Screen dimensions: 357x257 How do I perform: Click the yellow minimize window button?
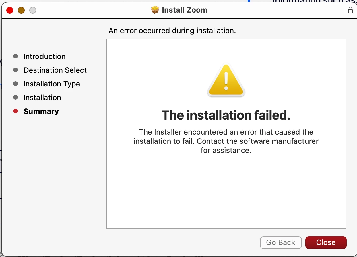coord(21,10)
